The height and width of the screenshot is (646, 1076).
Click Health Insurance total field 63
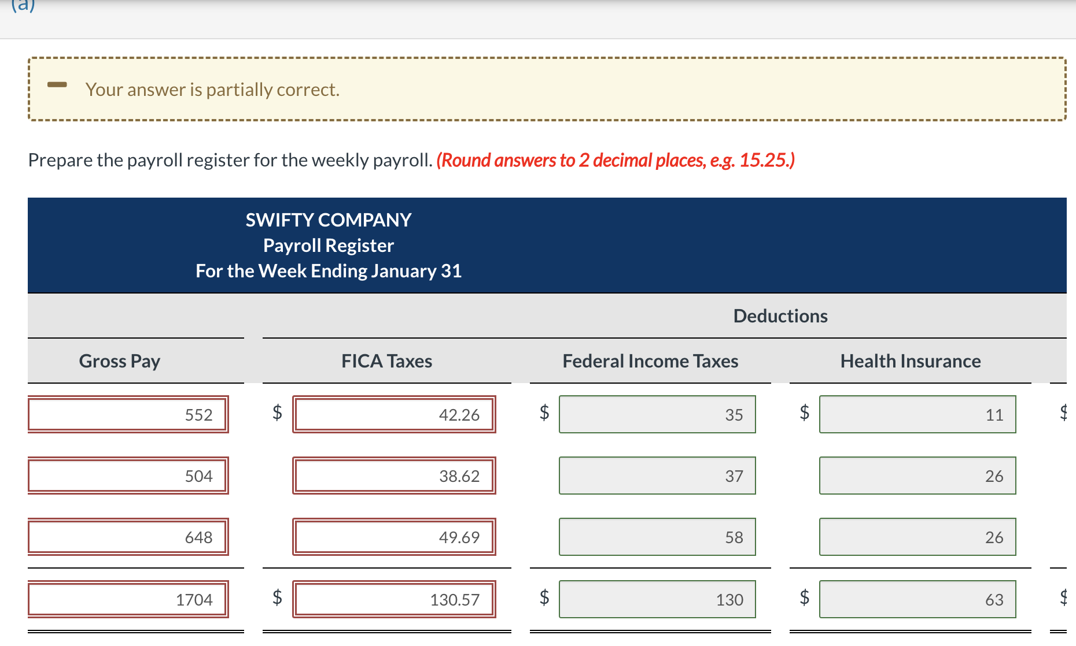pyautogui.click(x=917, y=599)
